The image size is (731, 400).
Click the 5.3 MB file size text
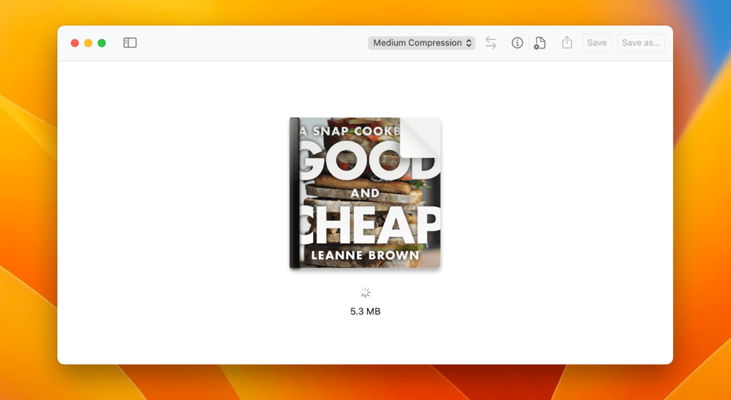click(365, 311)
